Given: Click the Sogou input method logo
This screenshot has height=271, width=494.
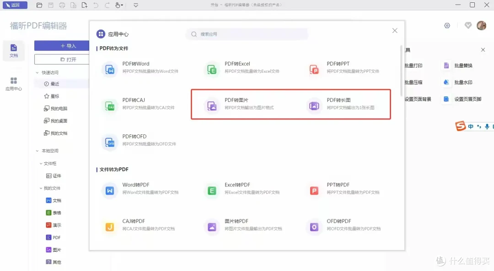Looking at the screenshot, I should [x=460, y=126].
